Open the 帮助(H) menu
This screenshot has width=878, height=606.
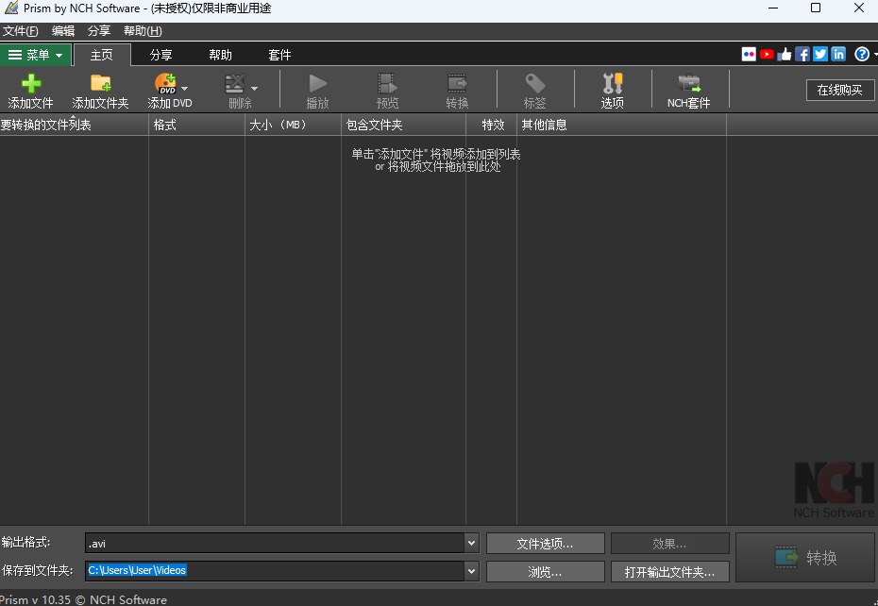(x=143, y=31)
